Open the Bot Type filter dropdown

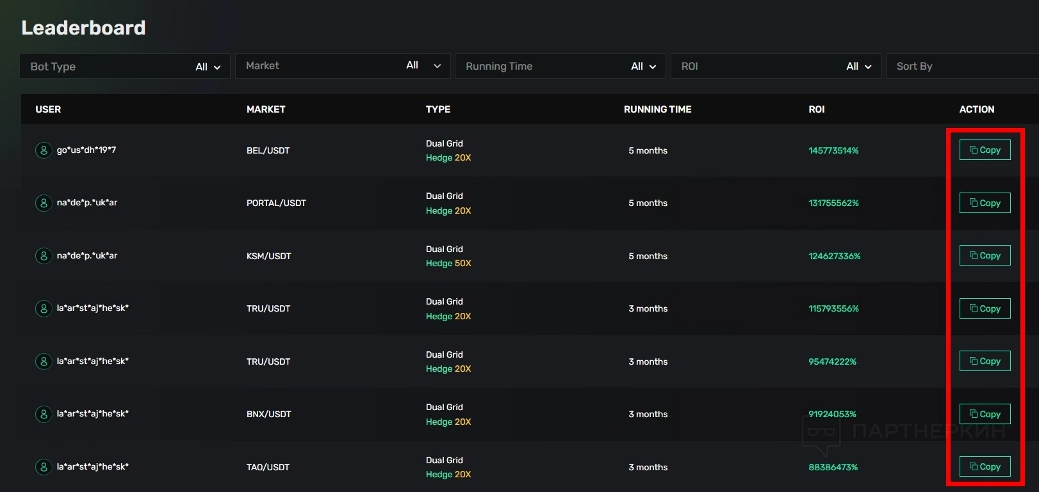pyautogui.click(x=125, y=67)
